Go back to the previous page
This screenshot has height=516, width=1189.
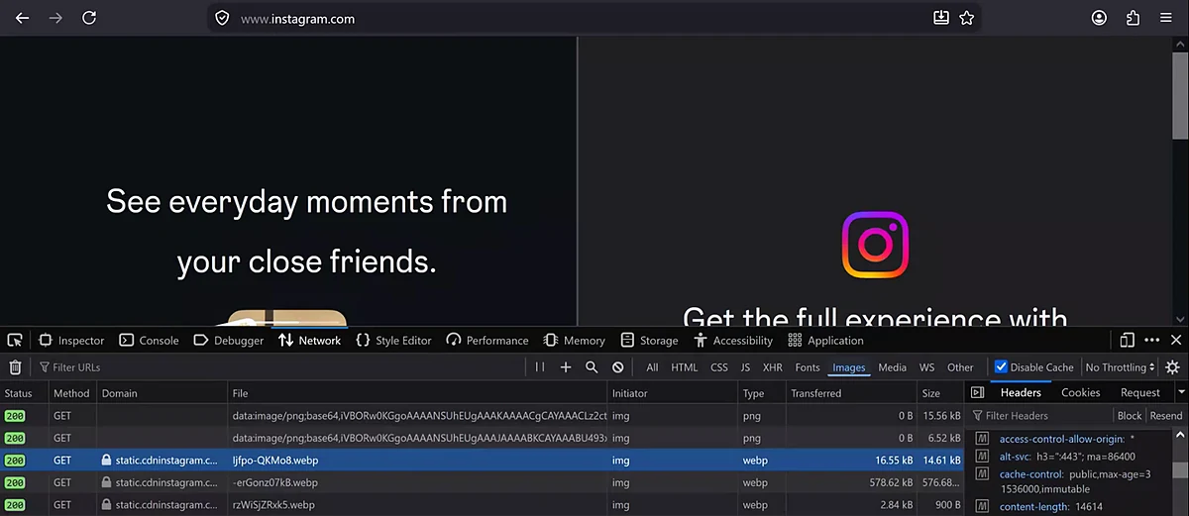[22, 18]
